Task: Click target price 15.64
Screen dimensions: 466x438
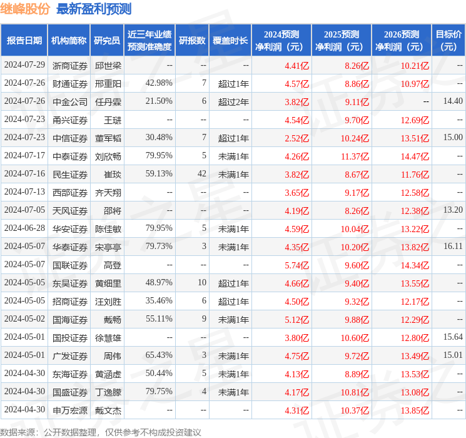Action: coord(453,337)
